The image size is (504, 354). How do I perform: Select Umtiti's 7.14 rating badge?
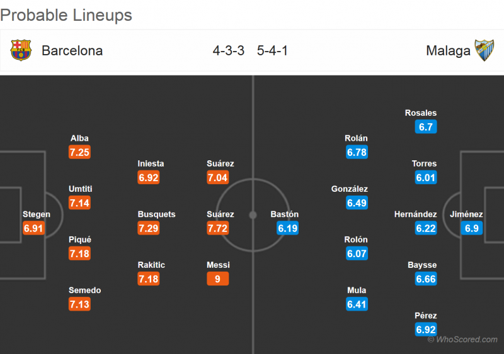click(79, 203)
